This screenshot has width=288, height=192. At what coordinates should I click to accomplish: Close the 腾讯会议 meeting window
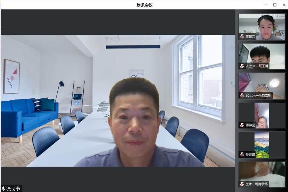point(283,5)
